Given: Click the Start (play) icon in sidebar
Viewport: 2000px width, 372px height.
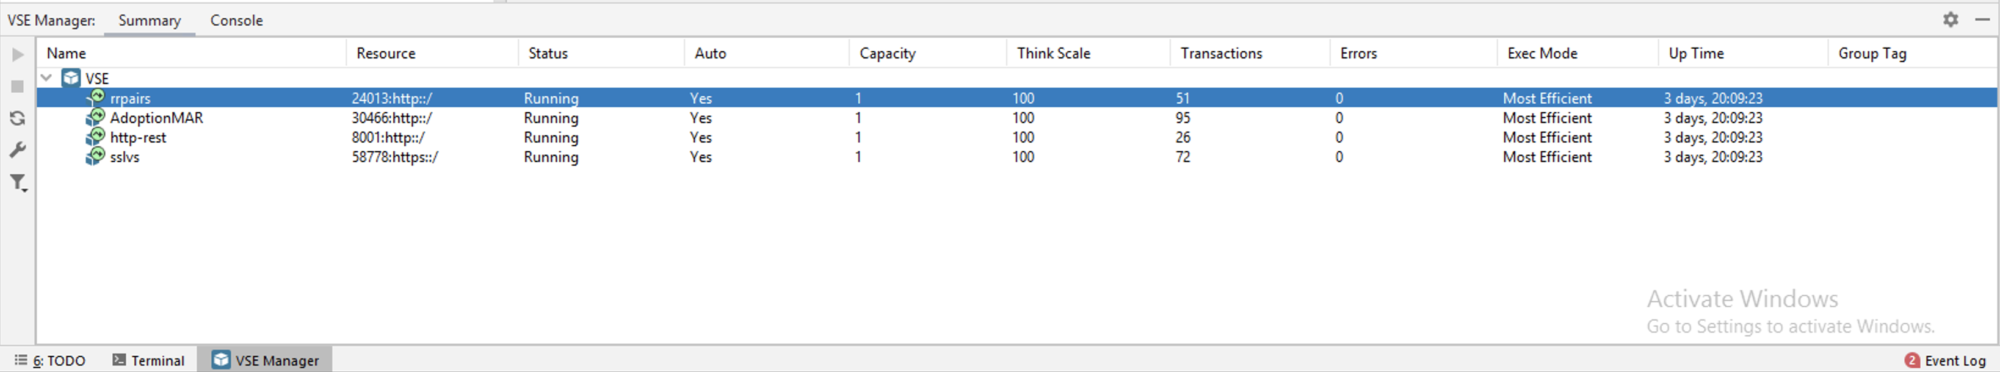Looking at the screenshot, I should point(18,54).
